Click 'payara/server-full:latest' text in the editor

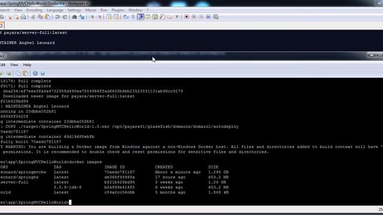click(x=35, y=33)
